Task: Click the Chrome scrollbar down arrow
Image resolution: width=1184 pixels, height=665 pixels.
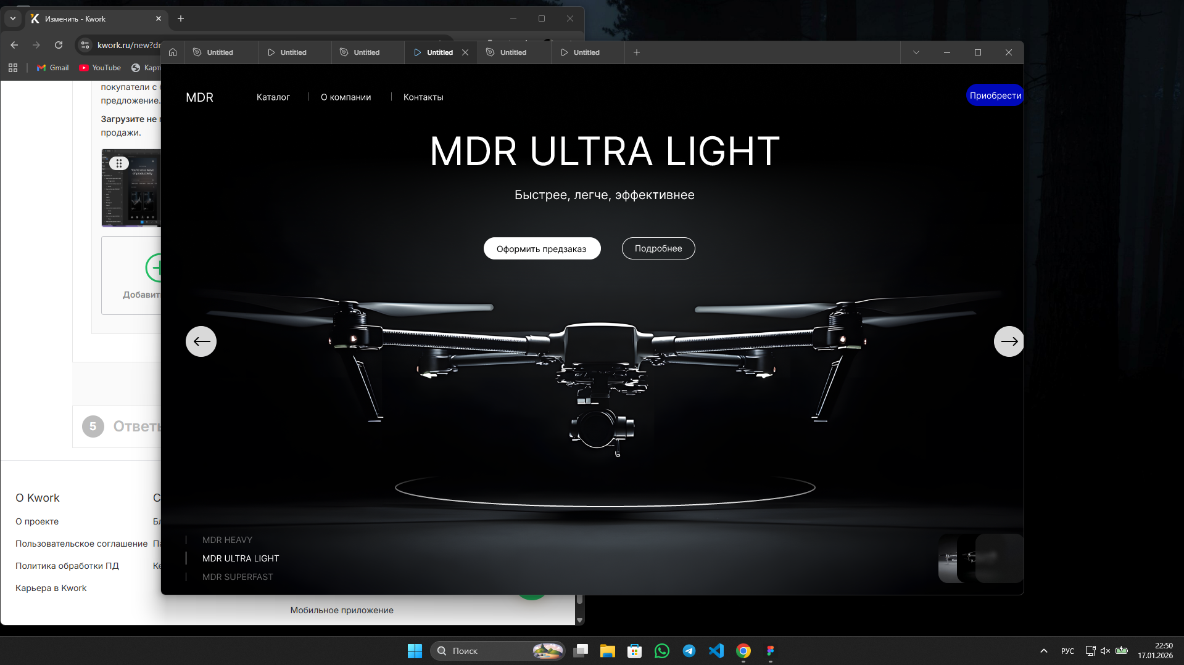Action: [579, 620]
